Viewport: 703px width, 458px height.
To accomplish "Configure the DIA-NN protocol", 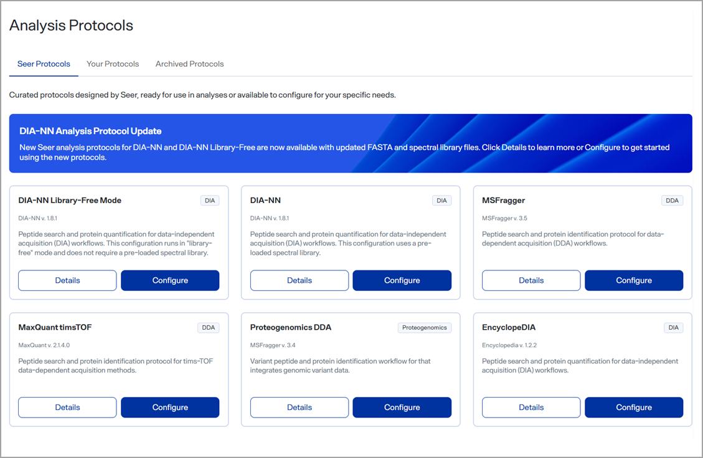I will pos(402,280).
